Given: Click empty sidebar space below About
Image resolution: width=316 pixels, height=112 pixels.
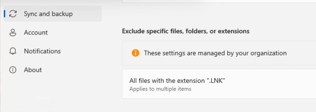Looking at the screenshot, I should pos(52,93).
